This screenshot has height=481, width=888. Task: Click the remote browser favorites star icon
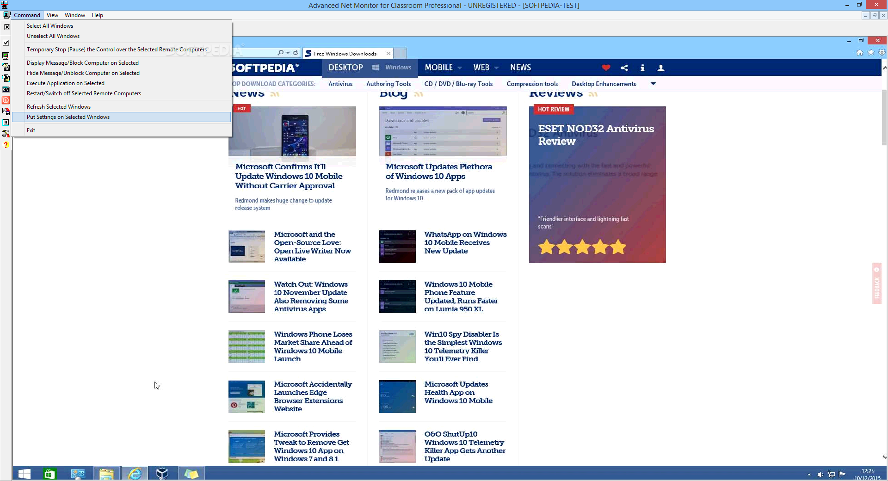pos(871,53)
